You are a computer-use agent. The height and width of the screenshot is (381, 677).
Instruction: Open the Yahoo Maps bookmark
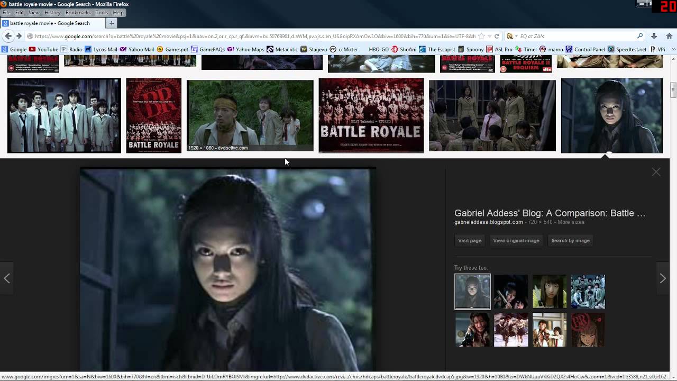pyautogui.click(x=245, y=49)
